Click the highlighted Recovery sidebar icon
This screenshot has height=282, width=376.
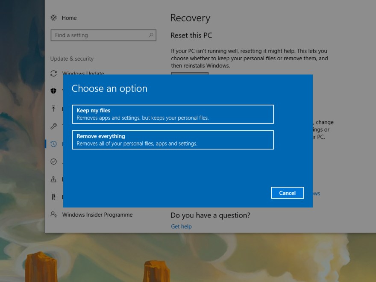[x=53, y=144]
